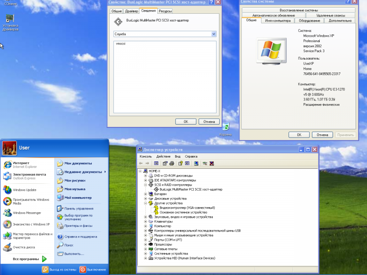Click Отмена in BusLogic properties dialog
This screenshot has width=367, height=275.
coord(209,121)
